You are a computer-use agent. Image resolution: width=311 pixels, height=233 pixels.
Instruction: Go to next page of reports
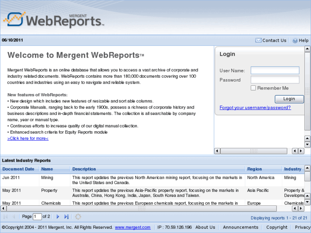tap(58, 217)
